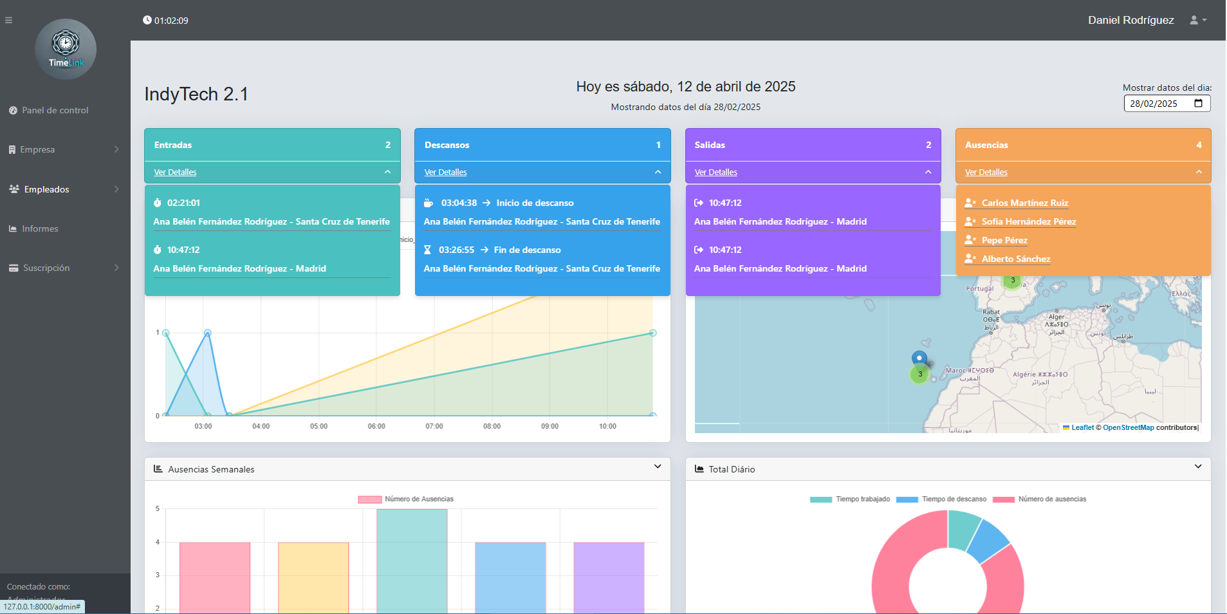Open Carlos Martínez Ruiz absence link
Viewport: 1227px width, 614px height.
1025,203
